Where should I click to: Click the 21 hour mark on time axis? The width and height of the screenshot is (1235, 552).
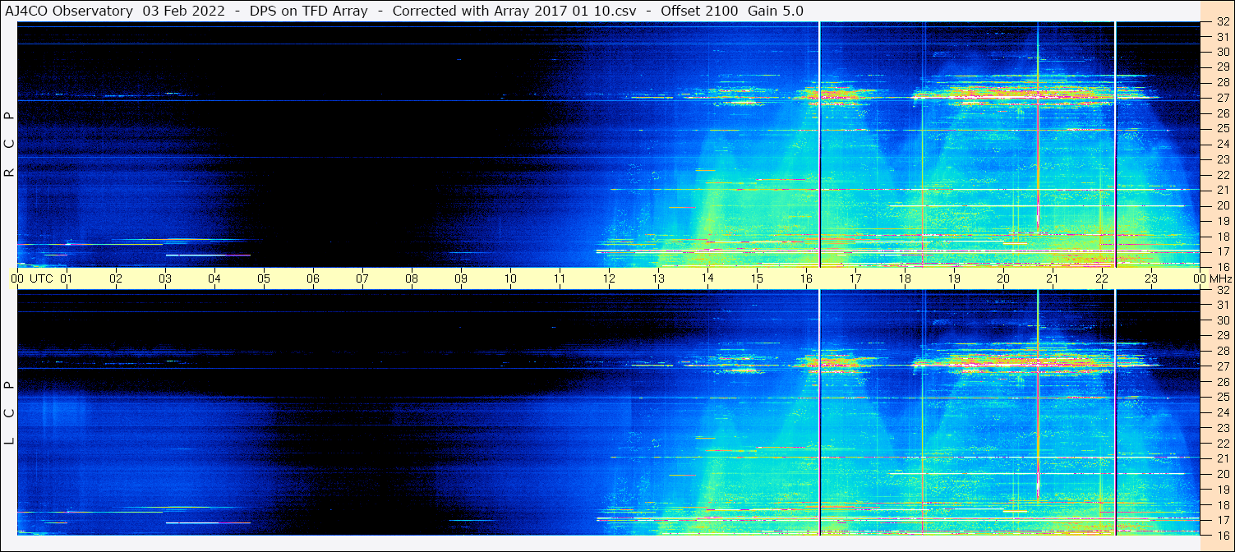click(1053, 278)
